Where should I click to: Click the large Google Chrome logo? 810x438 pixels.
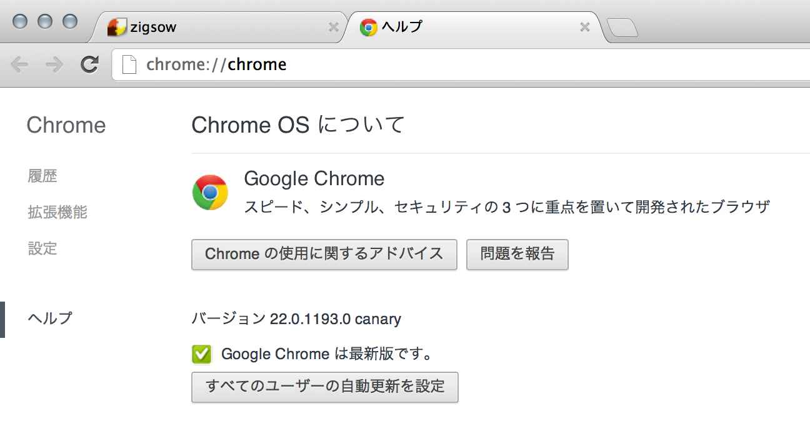coord(210,192)
